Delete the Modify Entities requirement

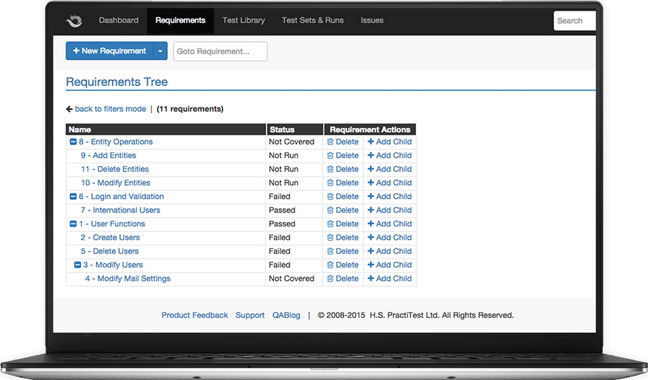[x=343, y=182]
